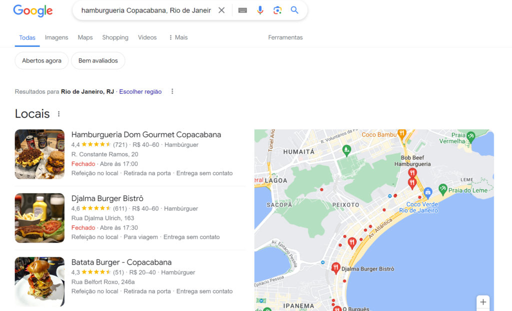The width and height of the screenshot is (512, 311).
Task: Open three-dot menu beside Escolher região
Action: click(x=172, y=92)
